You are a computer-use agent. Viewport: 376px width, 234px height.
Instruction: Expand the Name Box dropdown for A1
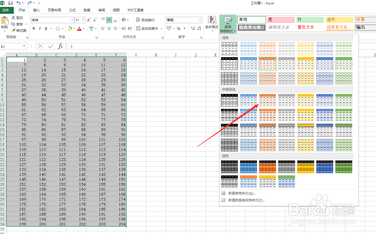pos(24,46)
